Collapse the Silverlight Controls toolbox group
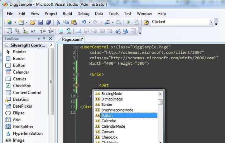225x143 pixels. (6, 45)
